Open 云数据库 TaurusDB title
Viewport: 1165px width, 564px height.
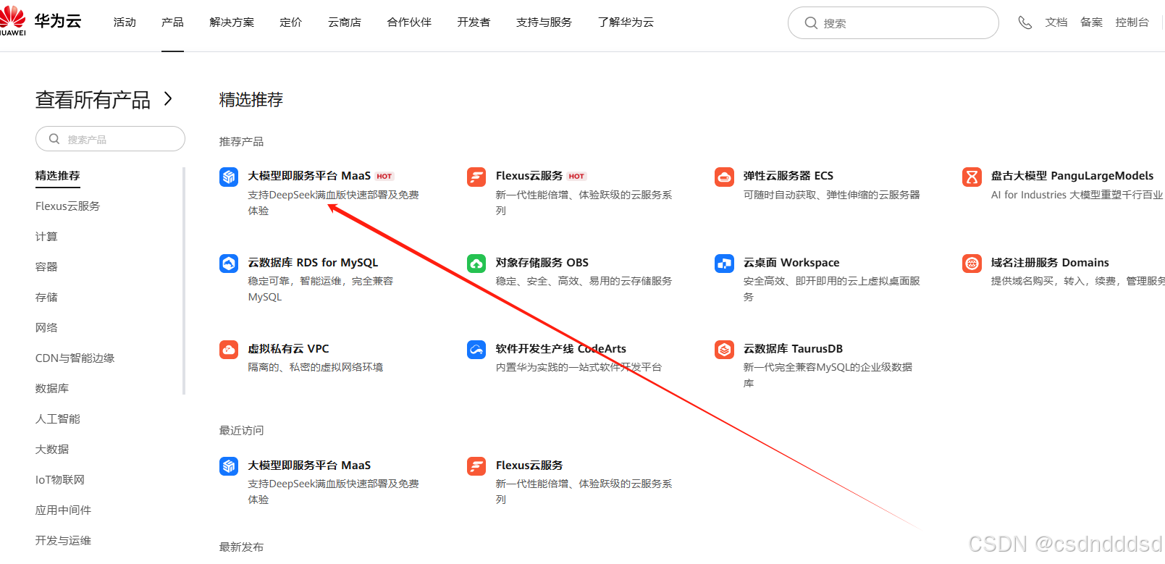(793, 349)
